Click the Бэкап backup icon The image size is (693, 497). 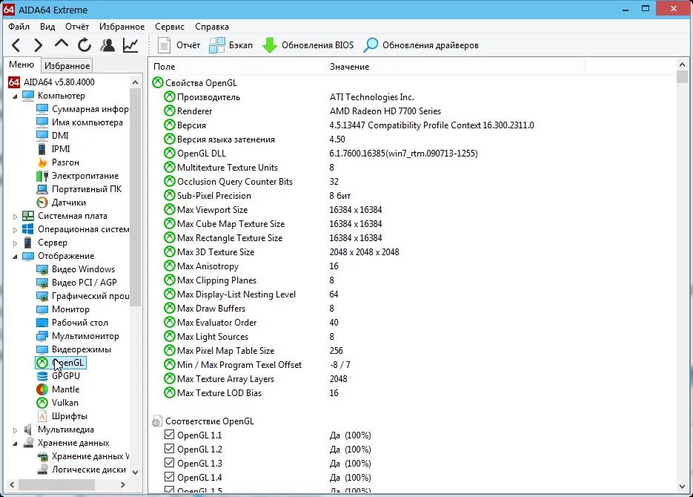click(x=217, y=45)
